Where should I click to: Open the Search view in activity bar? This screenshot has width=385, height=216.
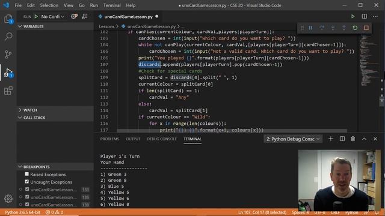tap(8, 37)
